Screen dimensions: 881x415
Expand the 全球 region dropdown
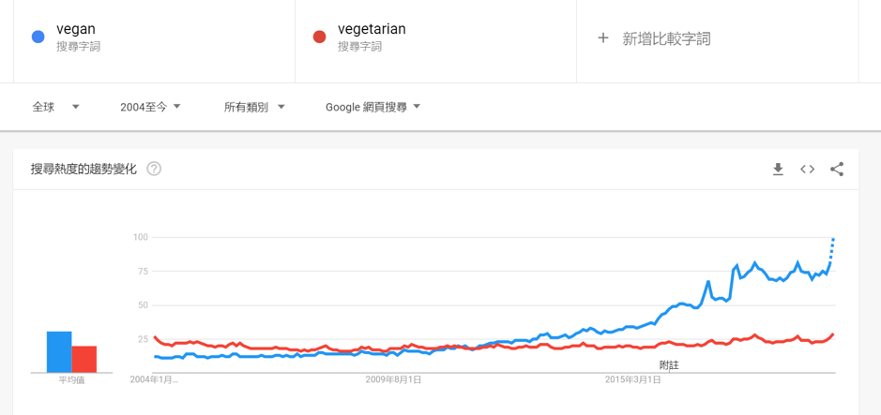pyautogui.click(x=55, y=107)
